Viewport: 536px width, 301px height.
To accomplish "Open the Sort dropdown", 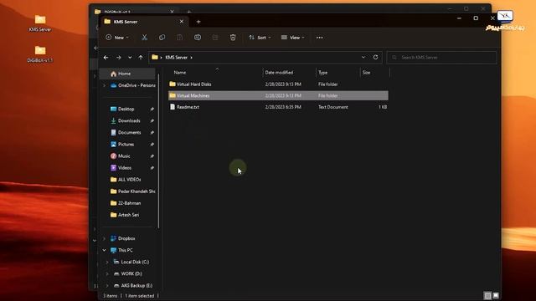I will [260, 38].
